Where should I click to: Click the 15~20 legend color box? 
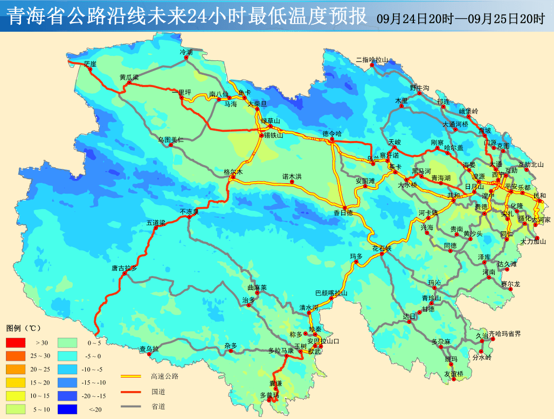click(x=16, y=382)
